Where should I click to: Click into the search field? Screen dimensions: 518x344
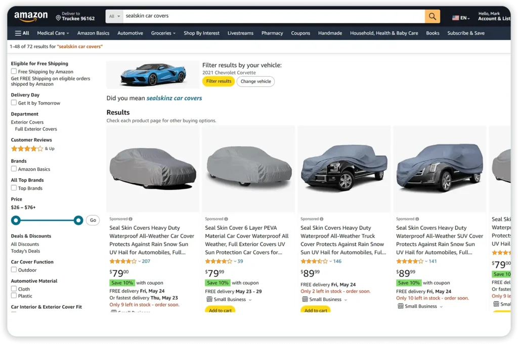[274, 16]
